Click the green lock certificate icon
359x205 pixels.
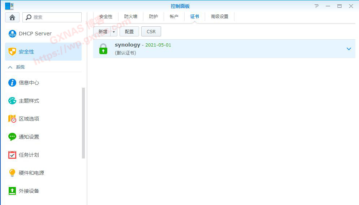[x=103, y=49]
